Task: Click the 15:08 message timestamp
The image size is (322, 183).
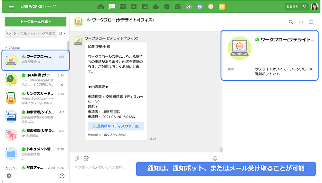Action: pos(153,139)
